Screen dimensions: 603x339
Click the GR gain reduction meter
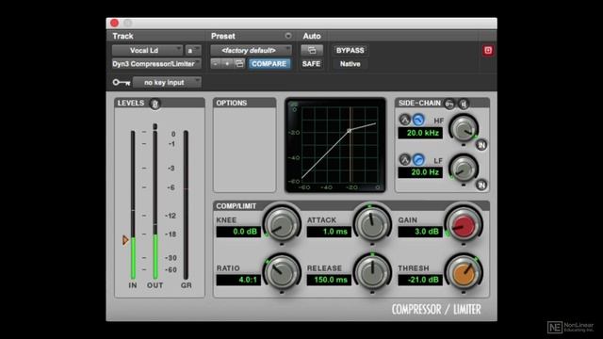point(186,204)
